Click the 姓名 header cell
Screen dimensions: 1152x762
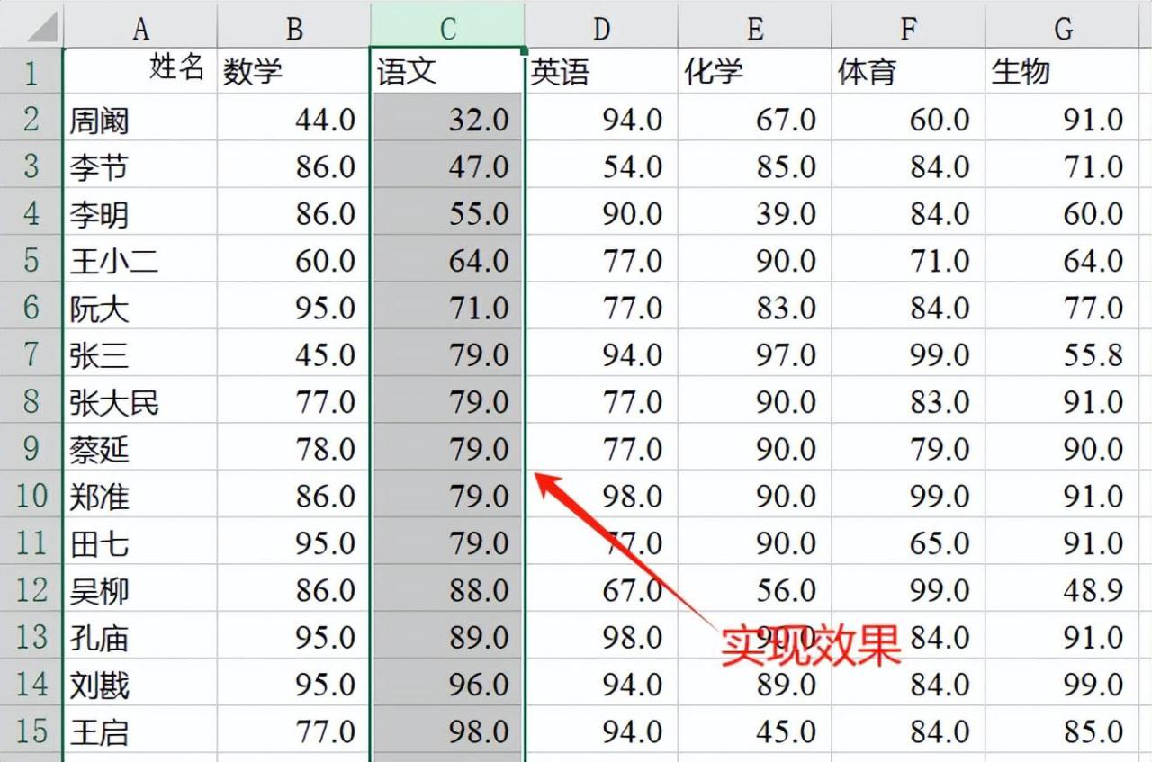tap(139, 71)
